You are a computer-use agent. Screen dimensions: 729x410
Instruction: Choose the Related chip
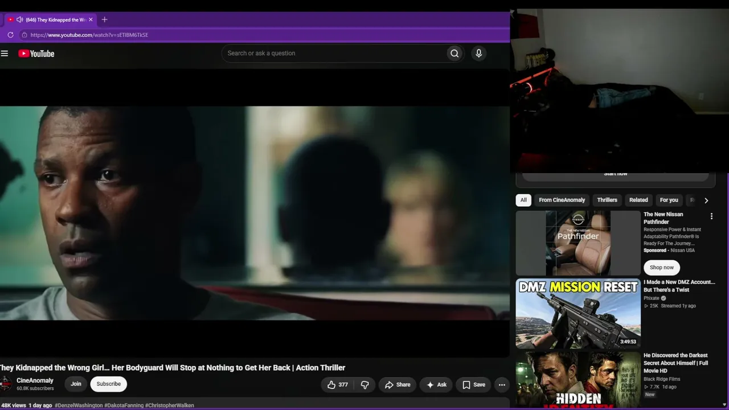(x=638, y=200)
